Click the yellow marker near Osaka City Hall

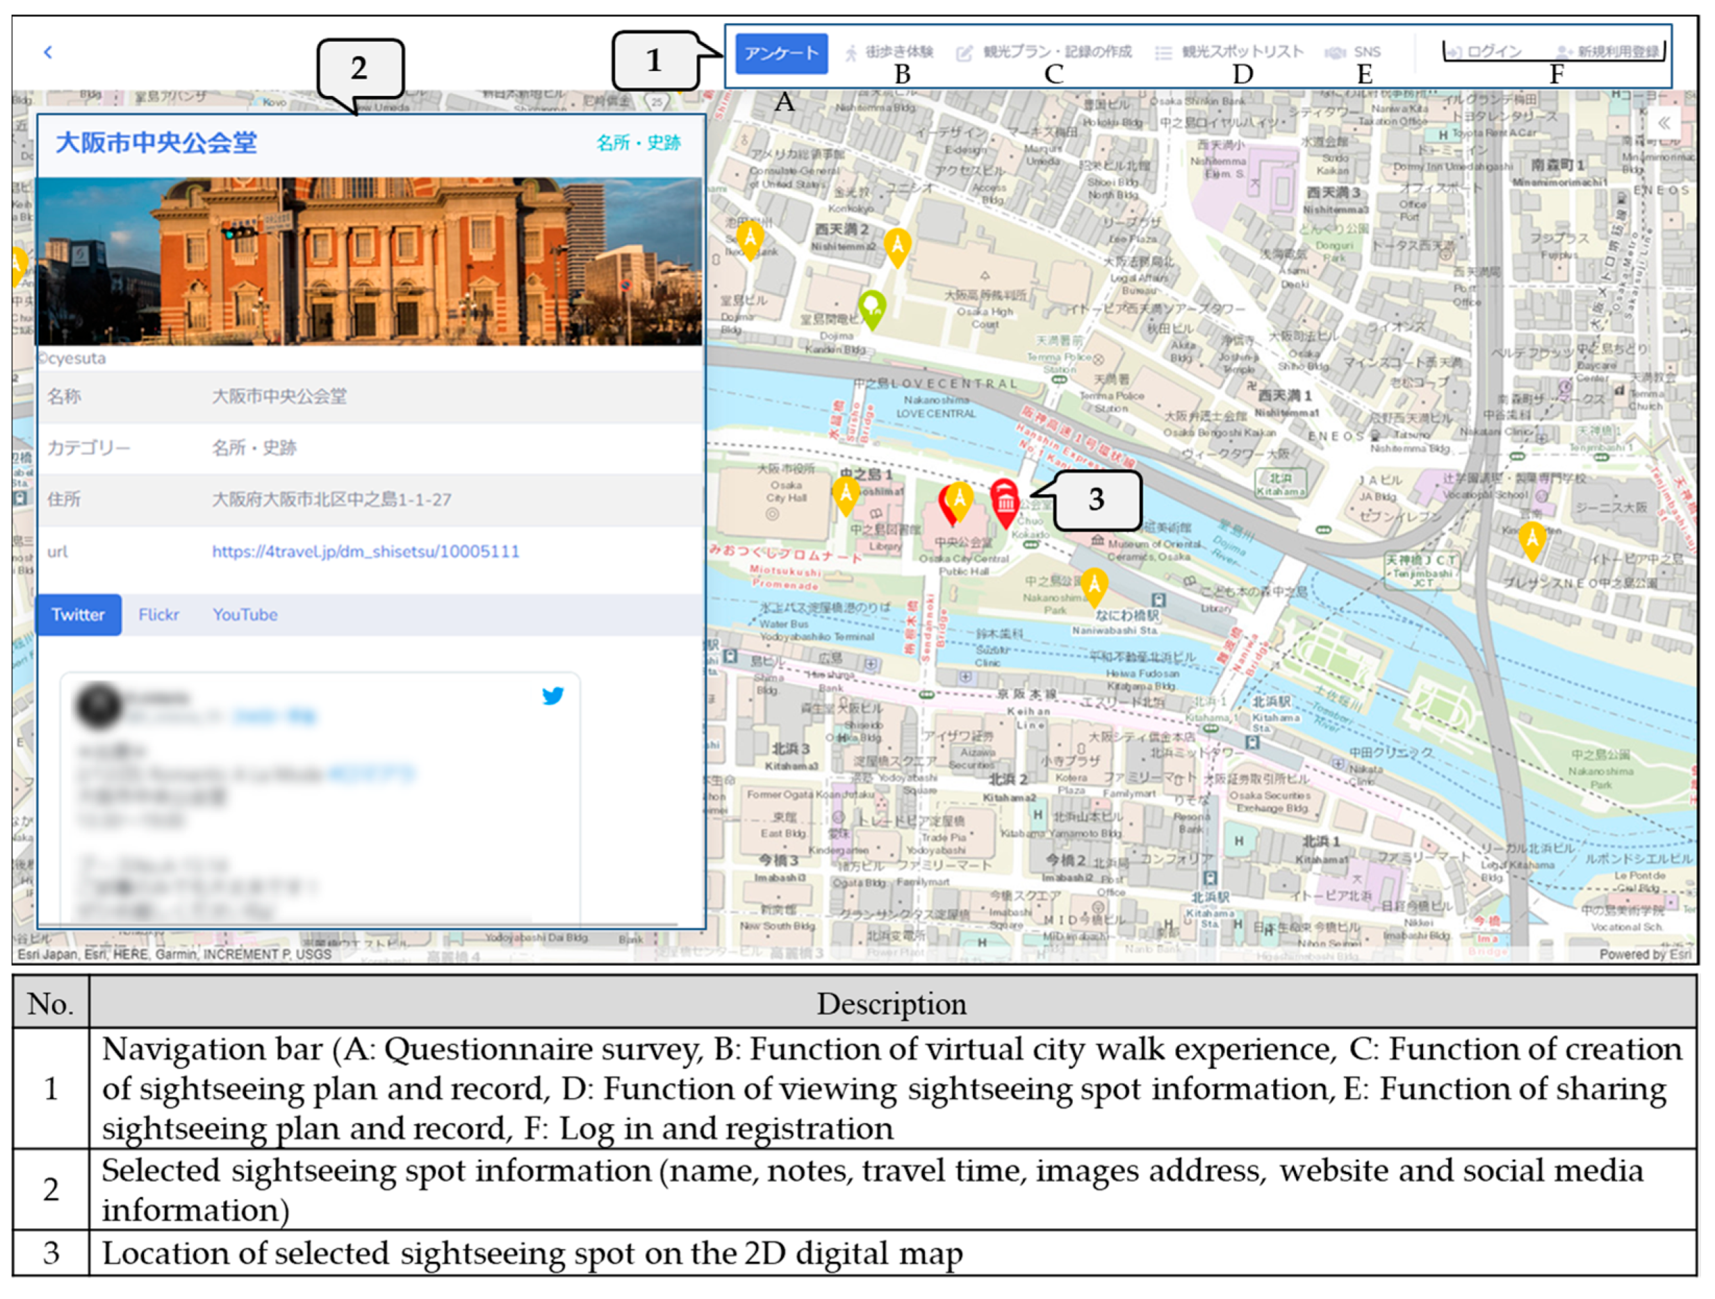(845, 494)
